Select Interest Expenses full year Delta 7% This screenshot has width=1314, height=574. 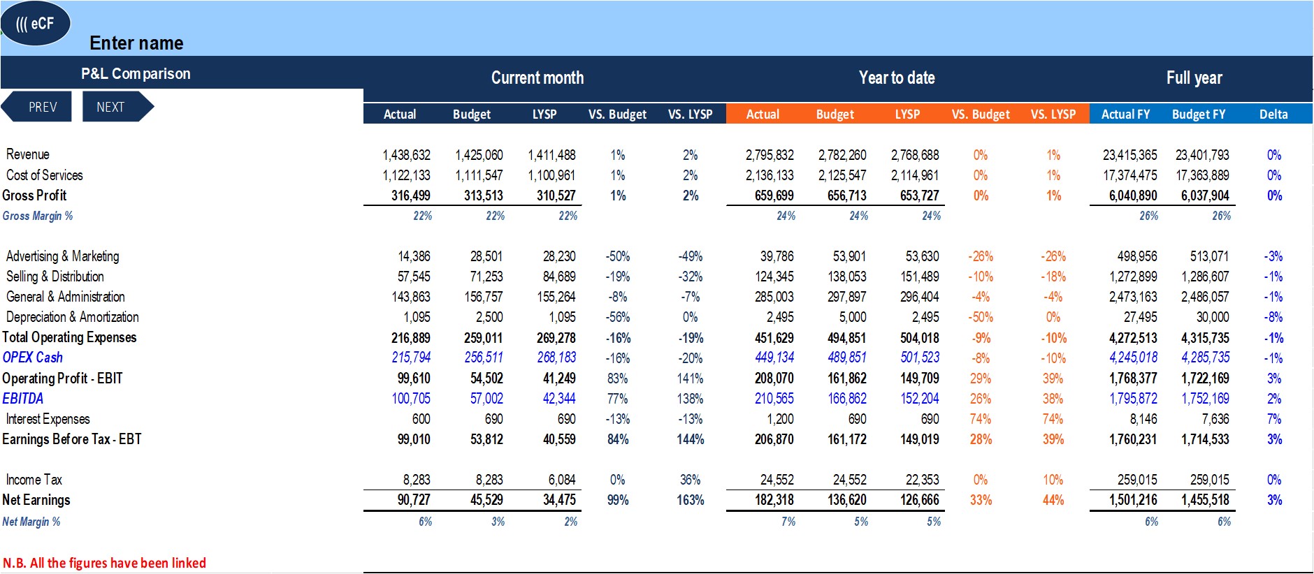tap(1274, 419)
